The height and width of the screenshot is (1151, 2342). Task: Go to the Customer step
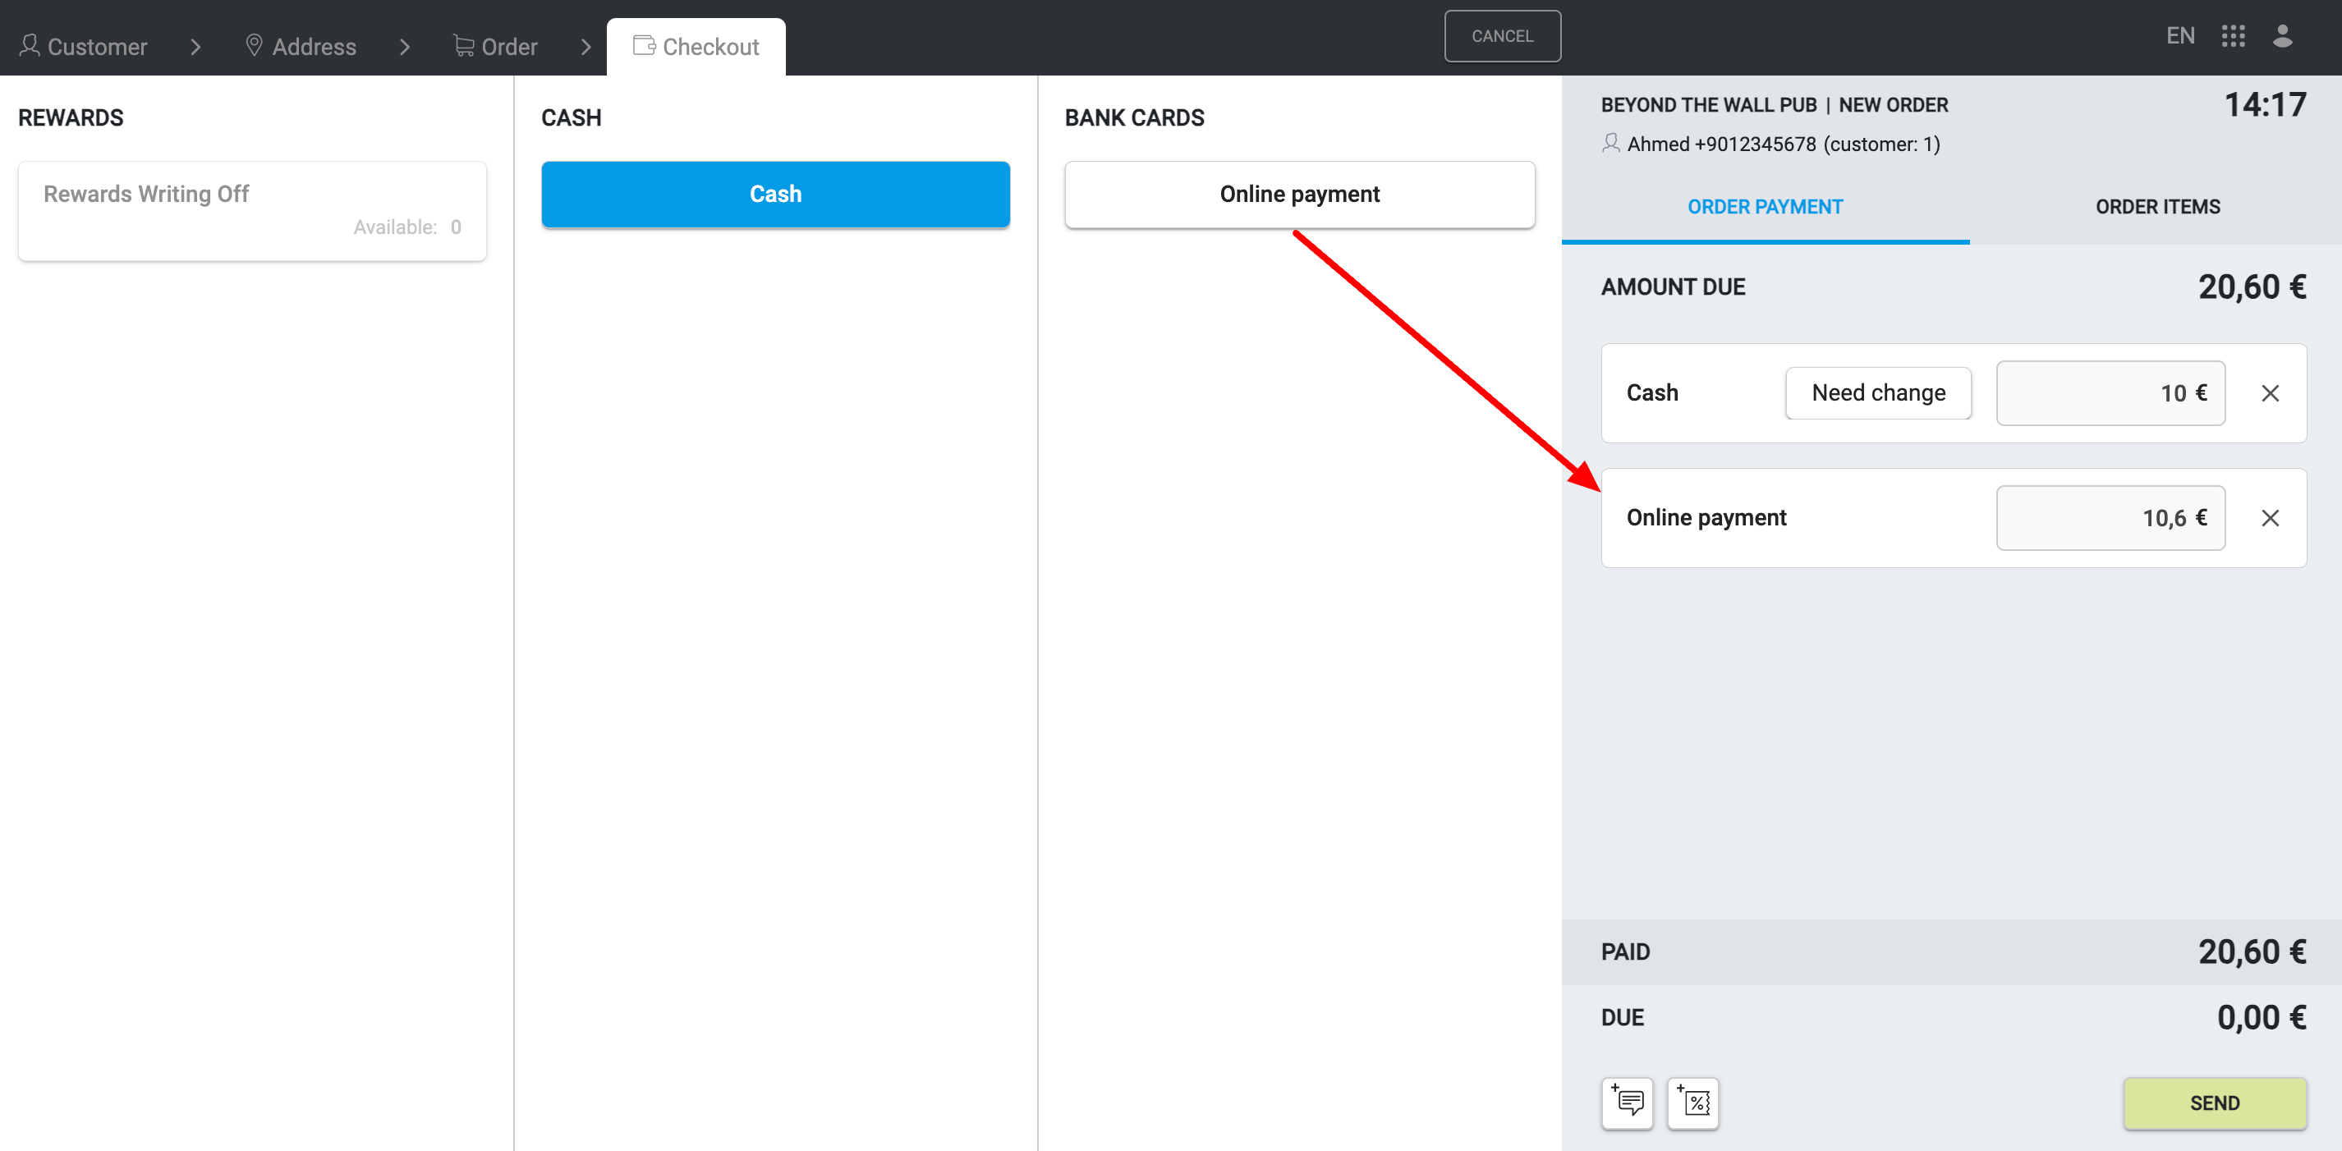tap(84, 46)
